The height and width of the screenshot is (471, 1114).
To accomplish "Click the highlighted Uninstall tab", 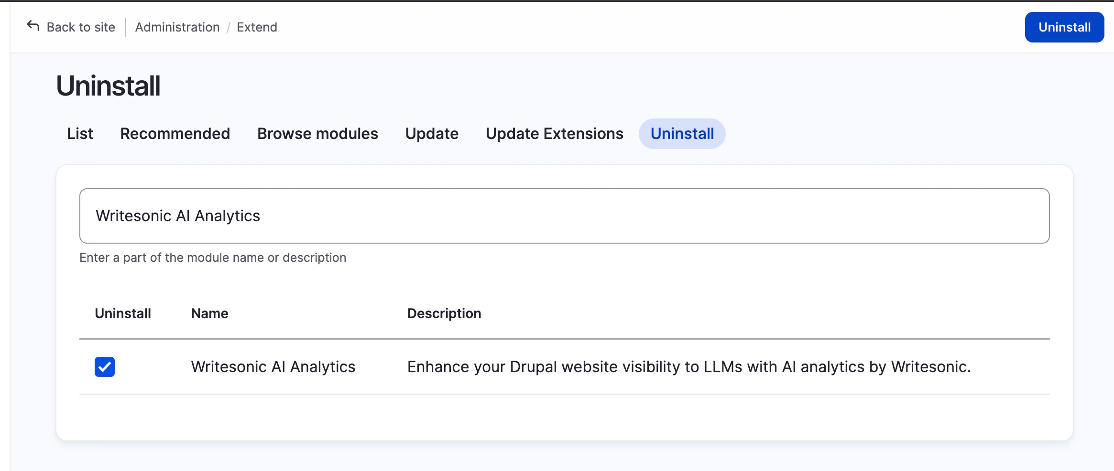I will click(x=682, y=134).
